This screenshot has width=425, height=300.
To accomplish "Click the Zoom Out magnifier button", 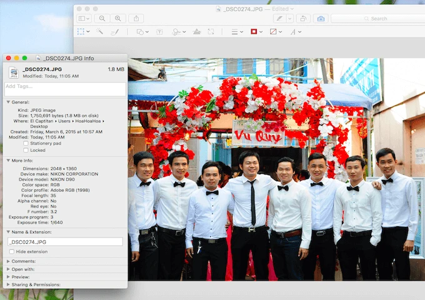I will (102, 19).
